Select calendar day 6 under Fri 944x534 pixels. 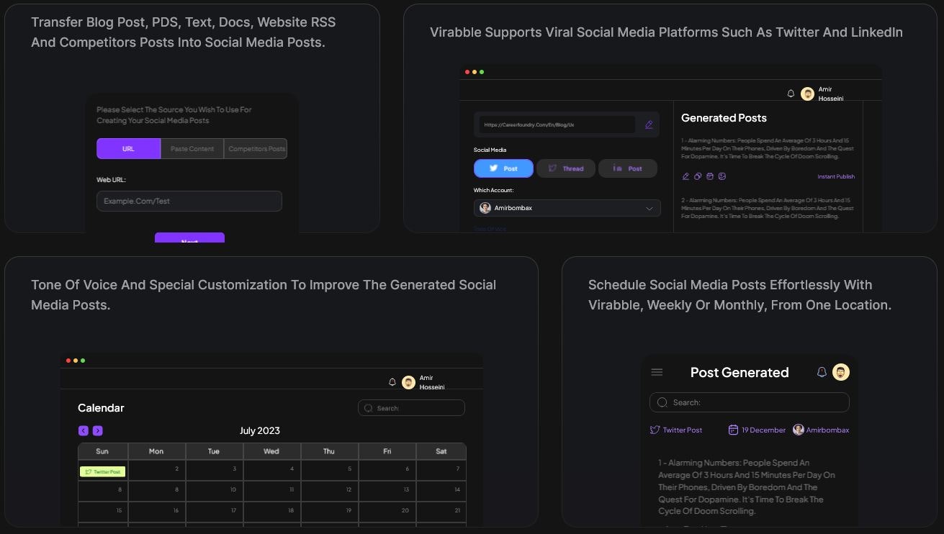(x=387, y=471)
